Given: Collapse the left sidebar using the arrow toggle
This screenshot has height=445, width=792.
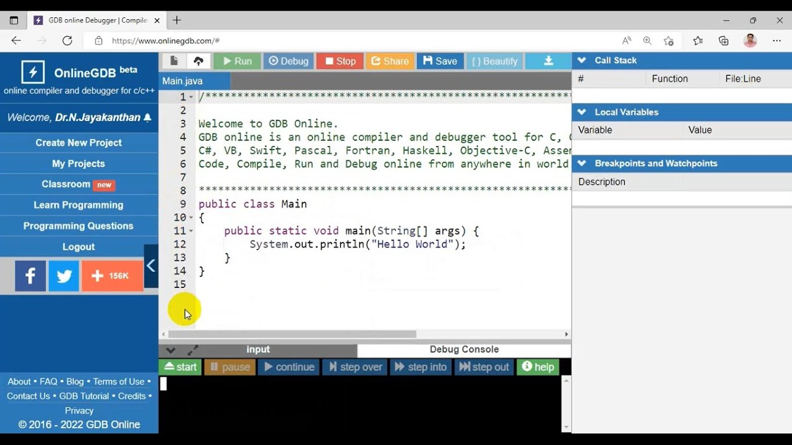Looking at the screenshot, I should point(150,265).
